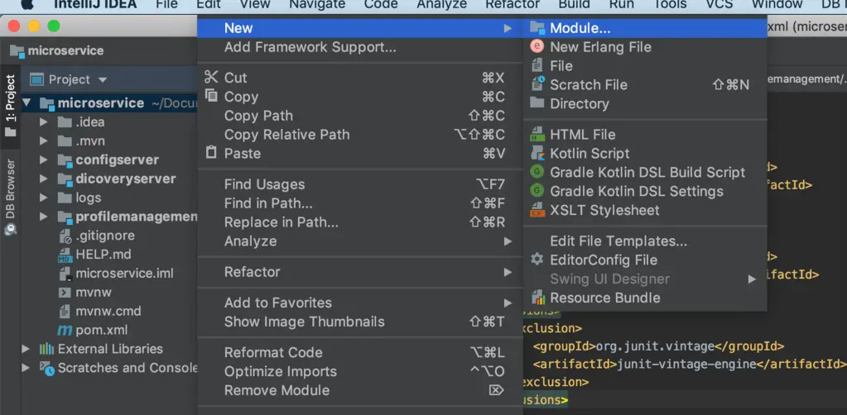Click junit-vintage-engine text in editor
This screenshot has height=415, width=847.
686,365
